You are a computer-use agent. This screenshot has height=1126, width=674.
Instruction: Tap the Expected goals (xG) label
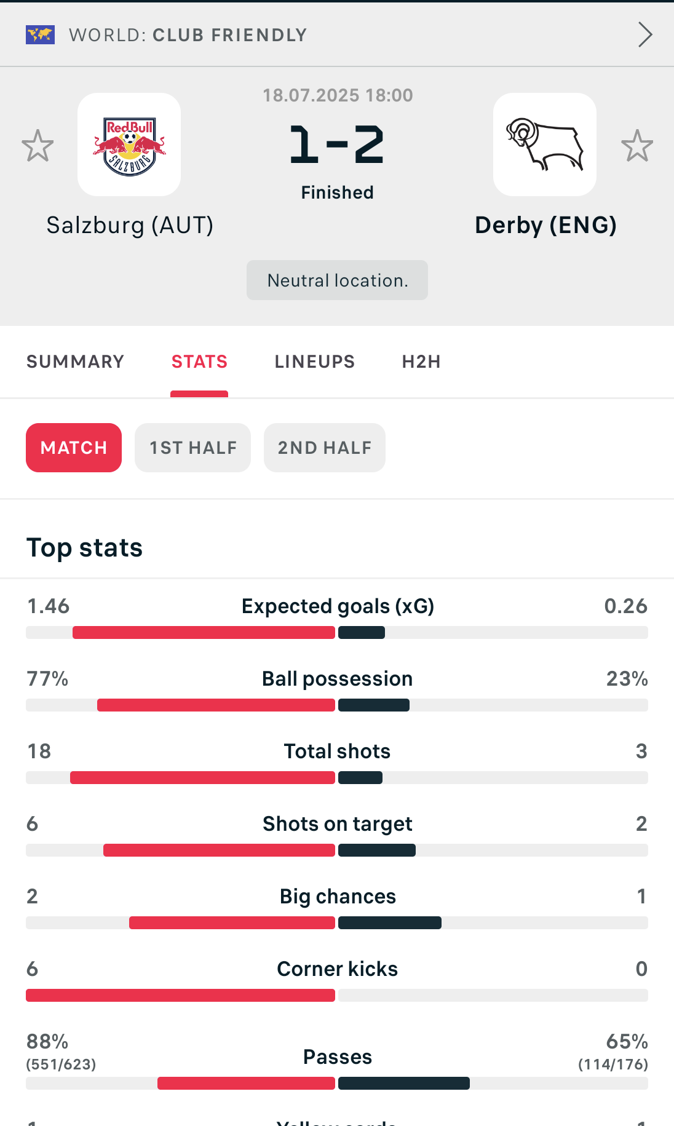click(338, 606)
